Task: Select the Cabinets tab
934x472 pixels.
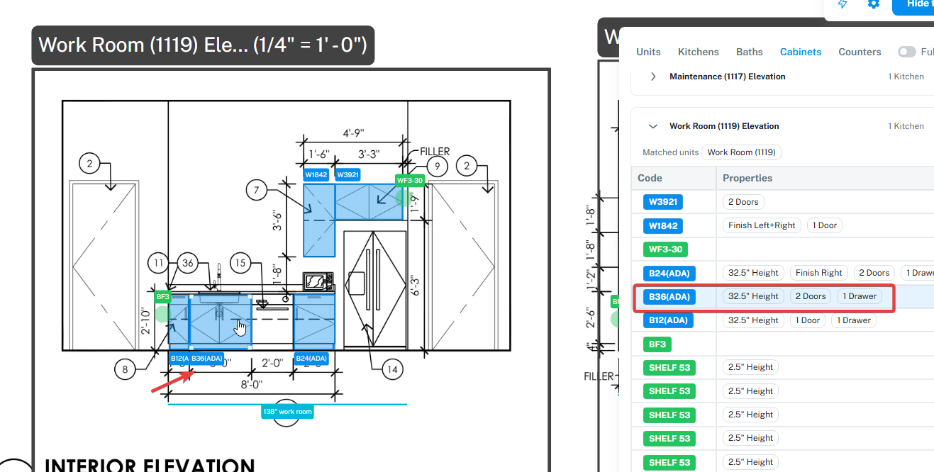Action: pos(801,52)
